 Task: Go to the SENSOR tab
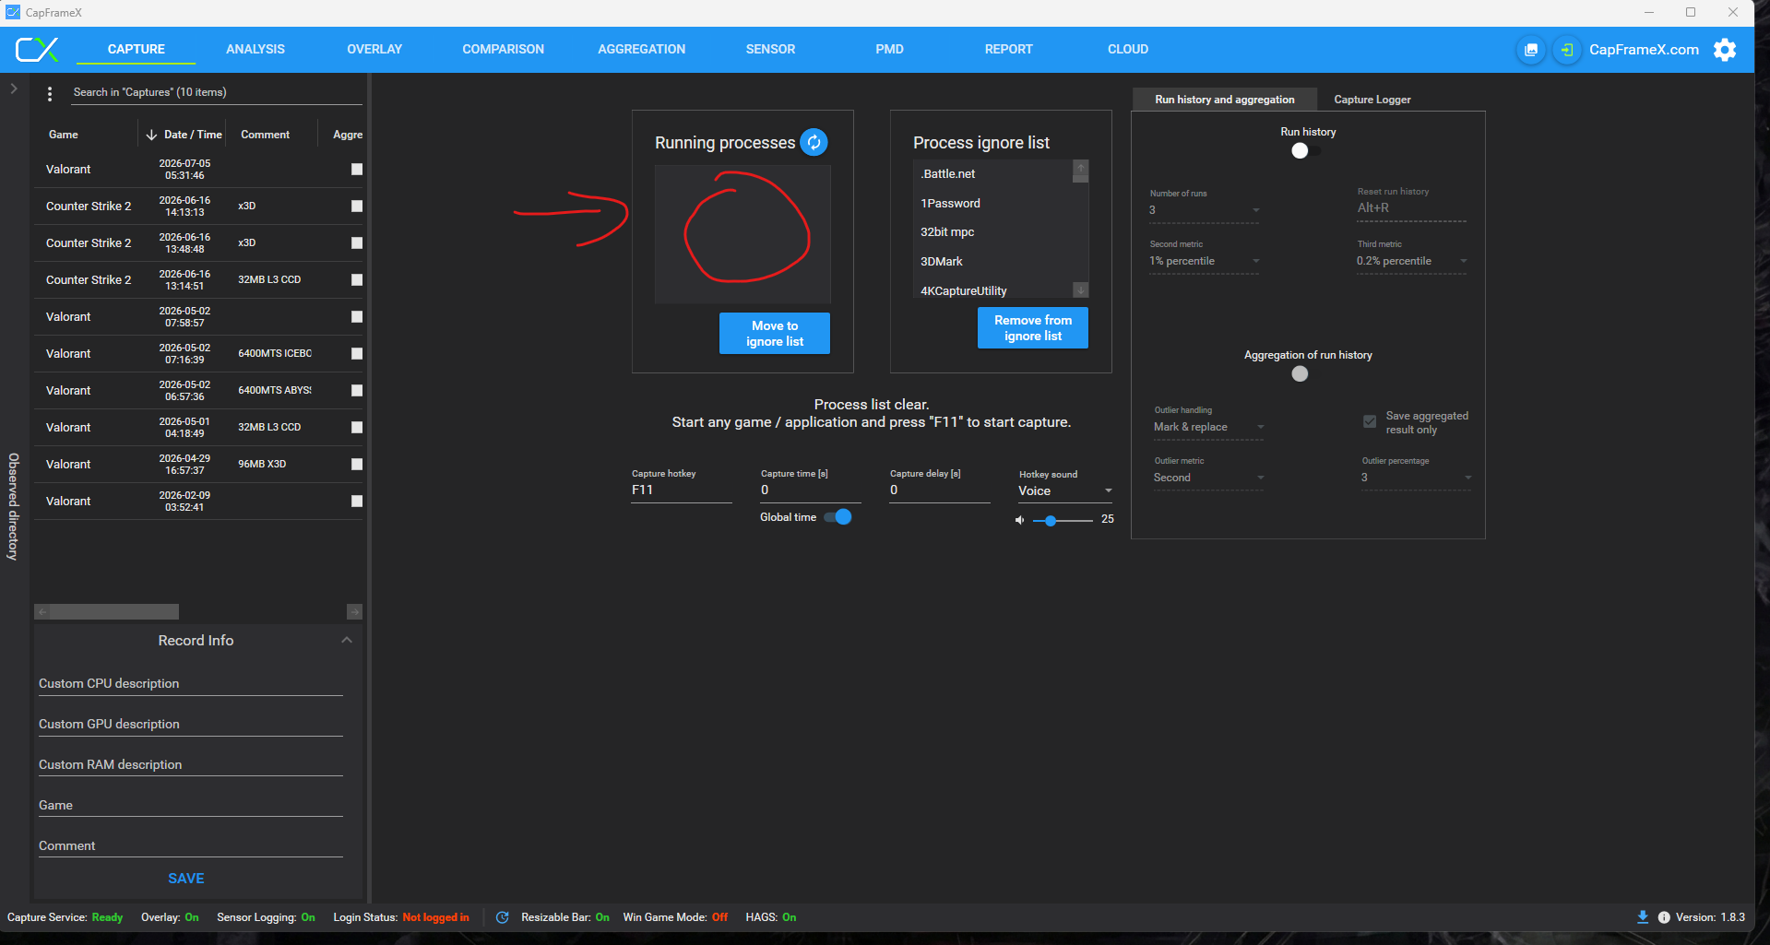(770, 50)
